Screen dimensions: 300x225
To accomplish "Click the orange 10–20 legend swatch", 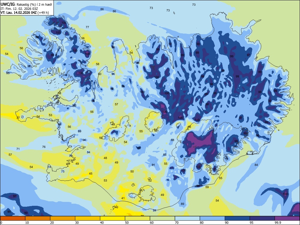I will [38, 218].
